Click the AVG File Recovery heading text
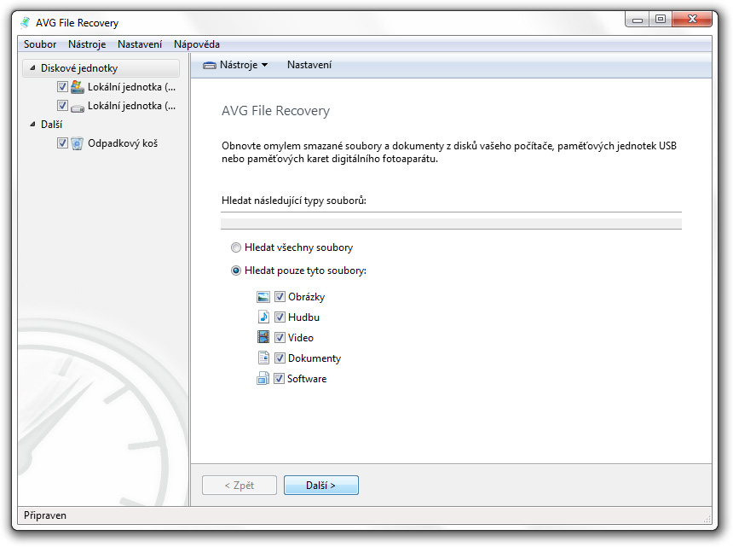 pos(276,111)
